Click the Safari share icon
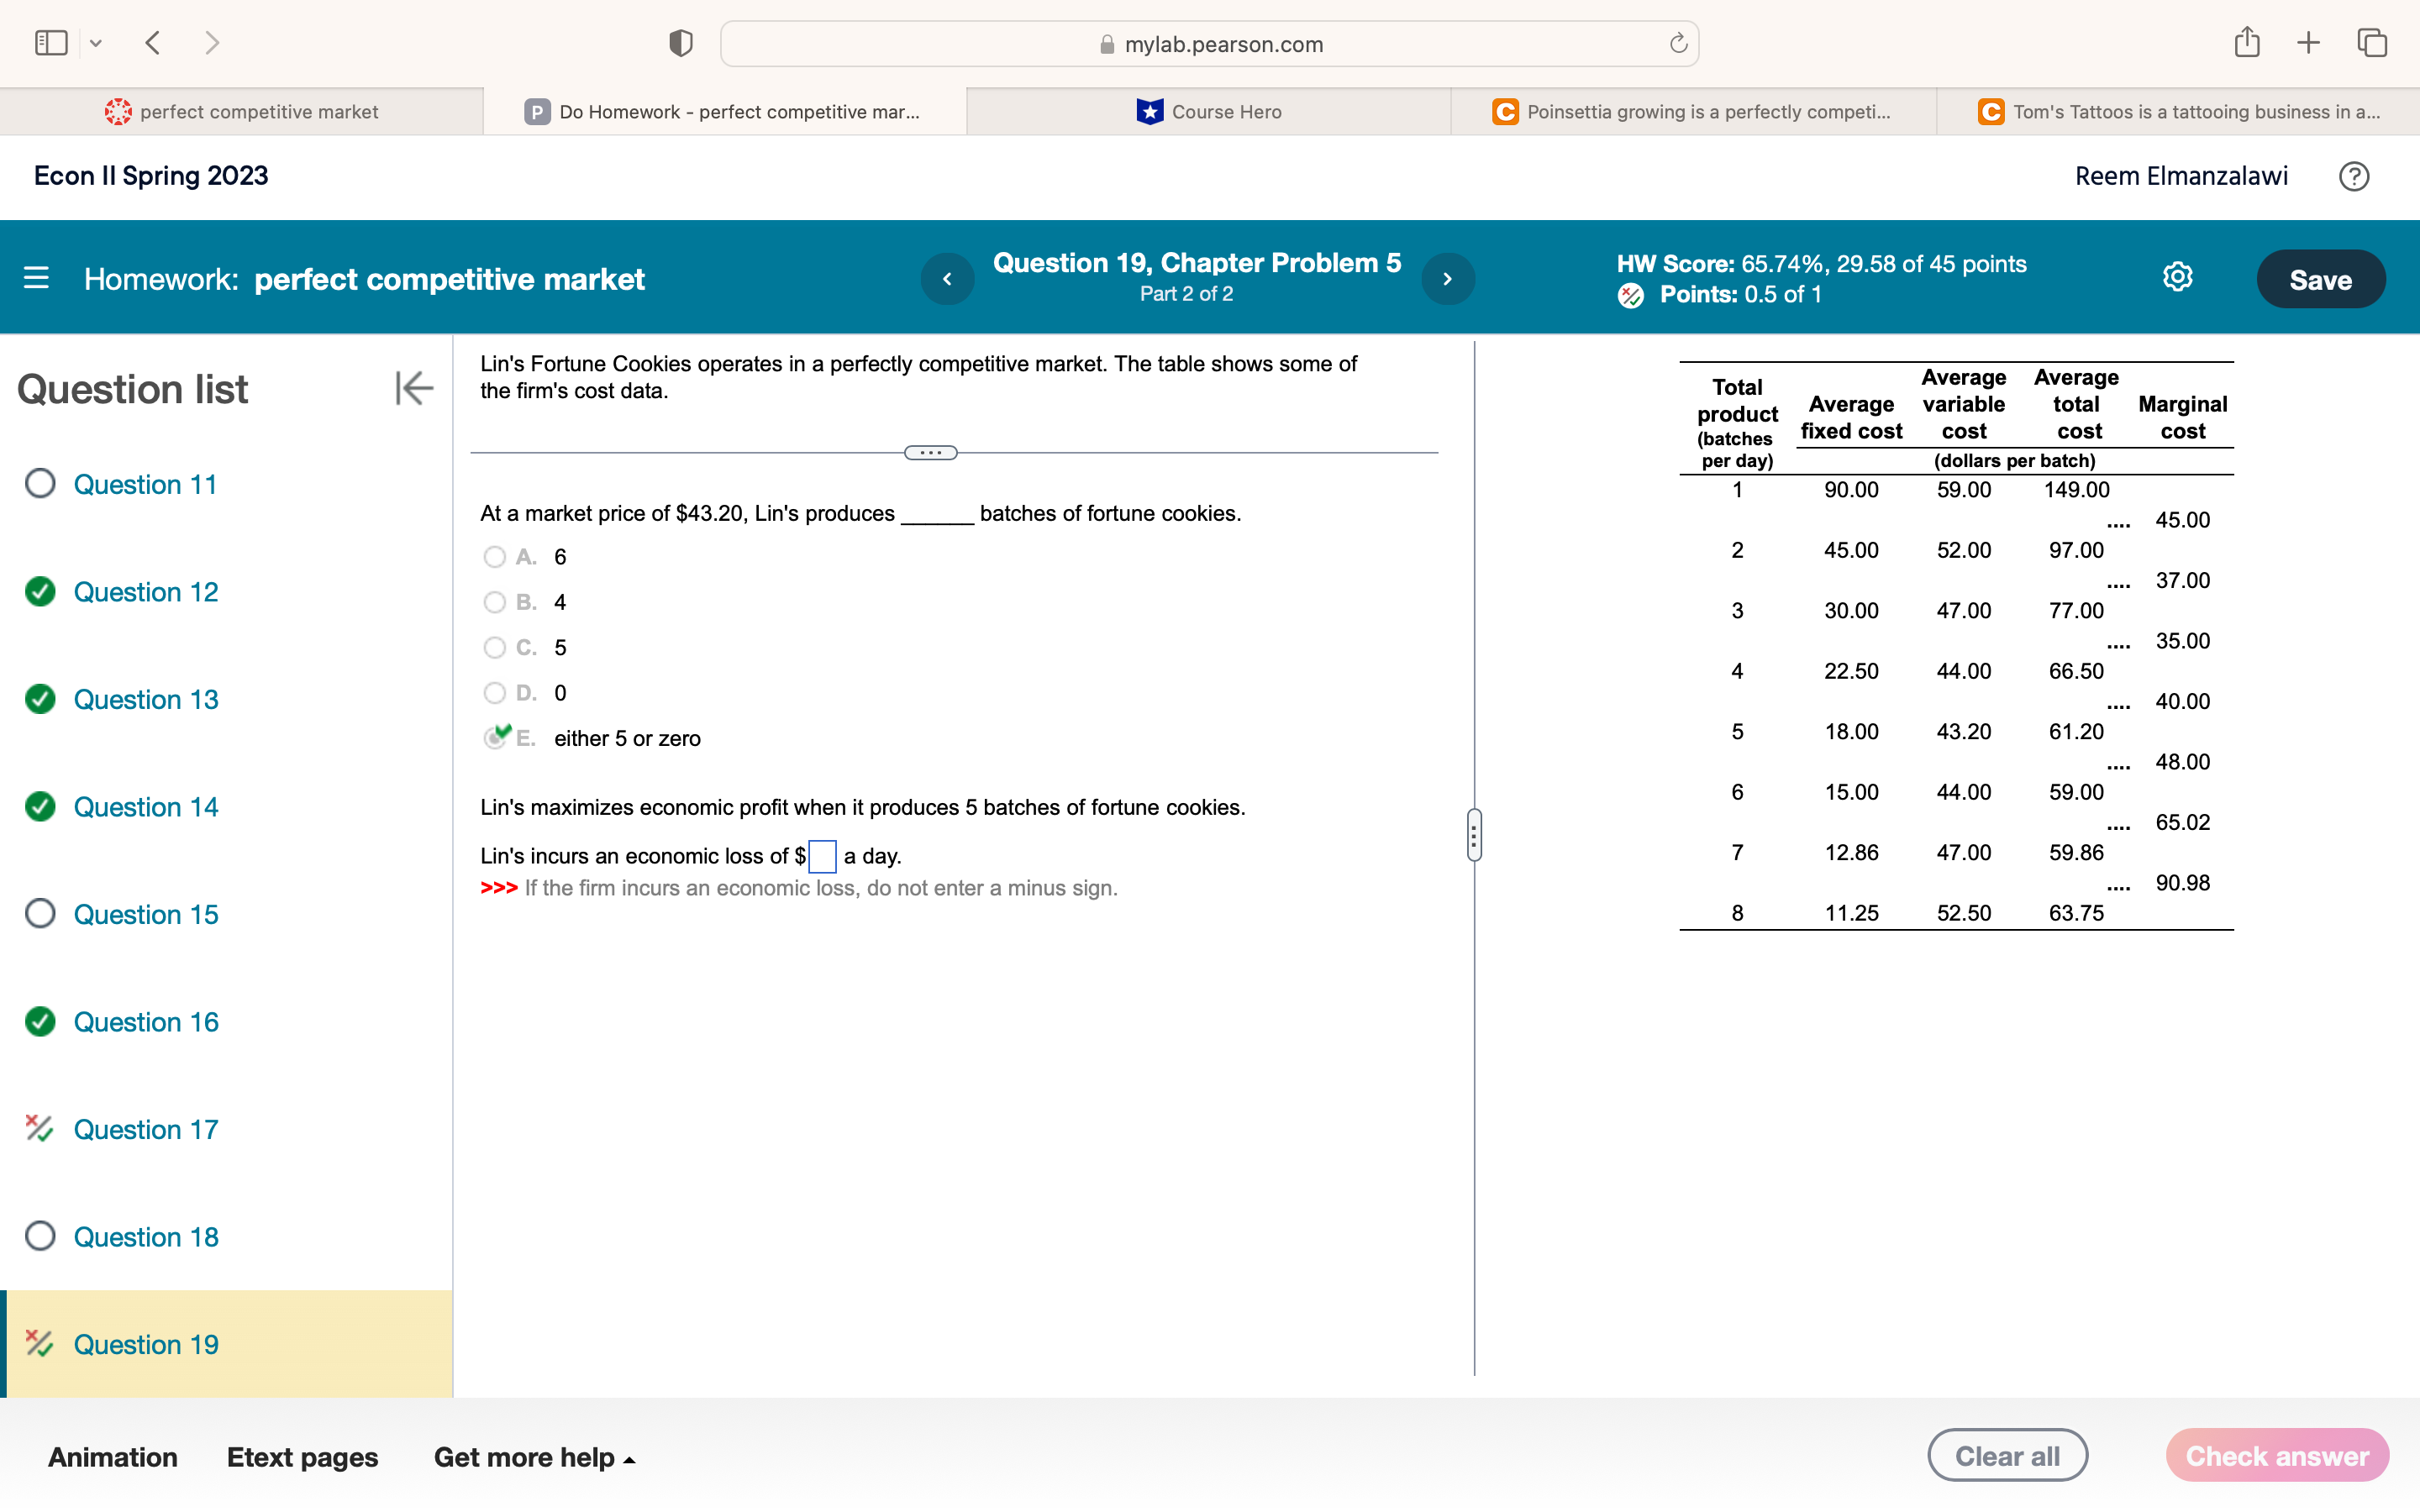 pyautogui.click(x=2246, y=42)
